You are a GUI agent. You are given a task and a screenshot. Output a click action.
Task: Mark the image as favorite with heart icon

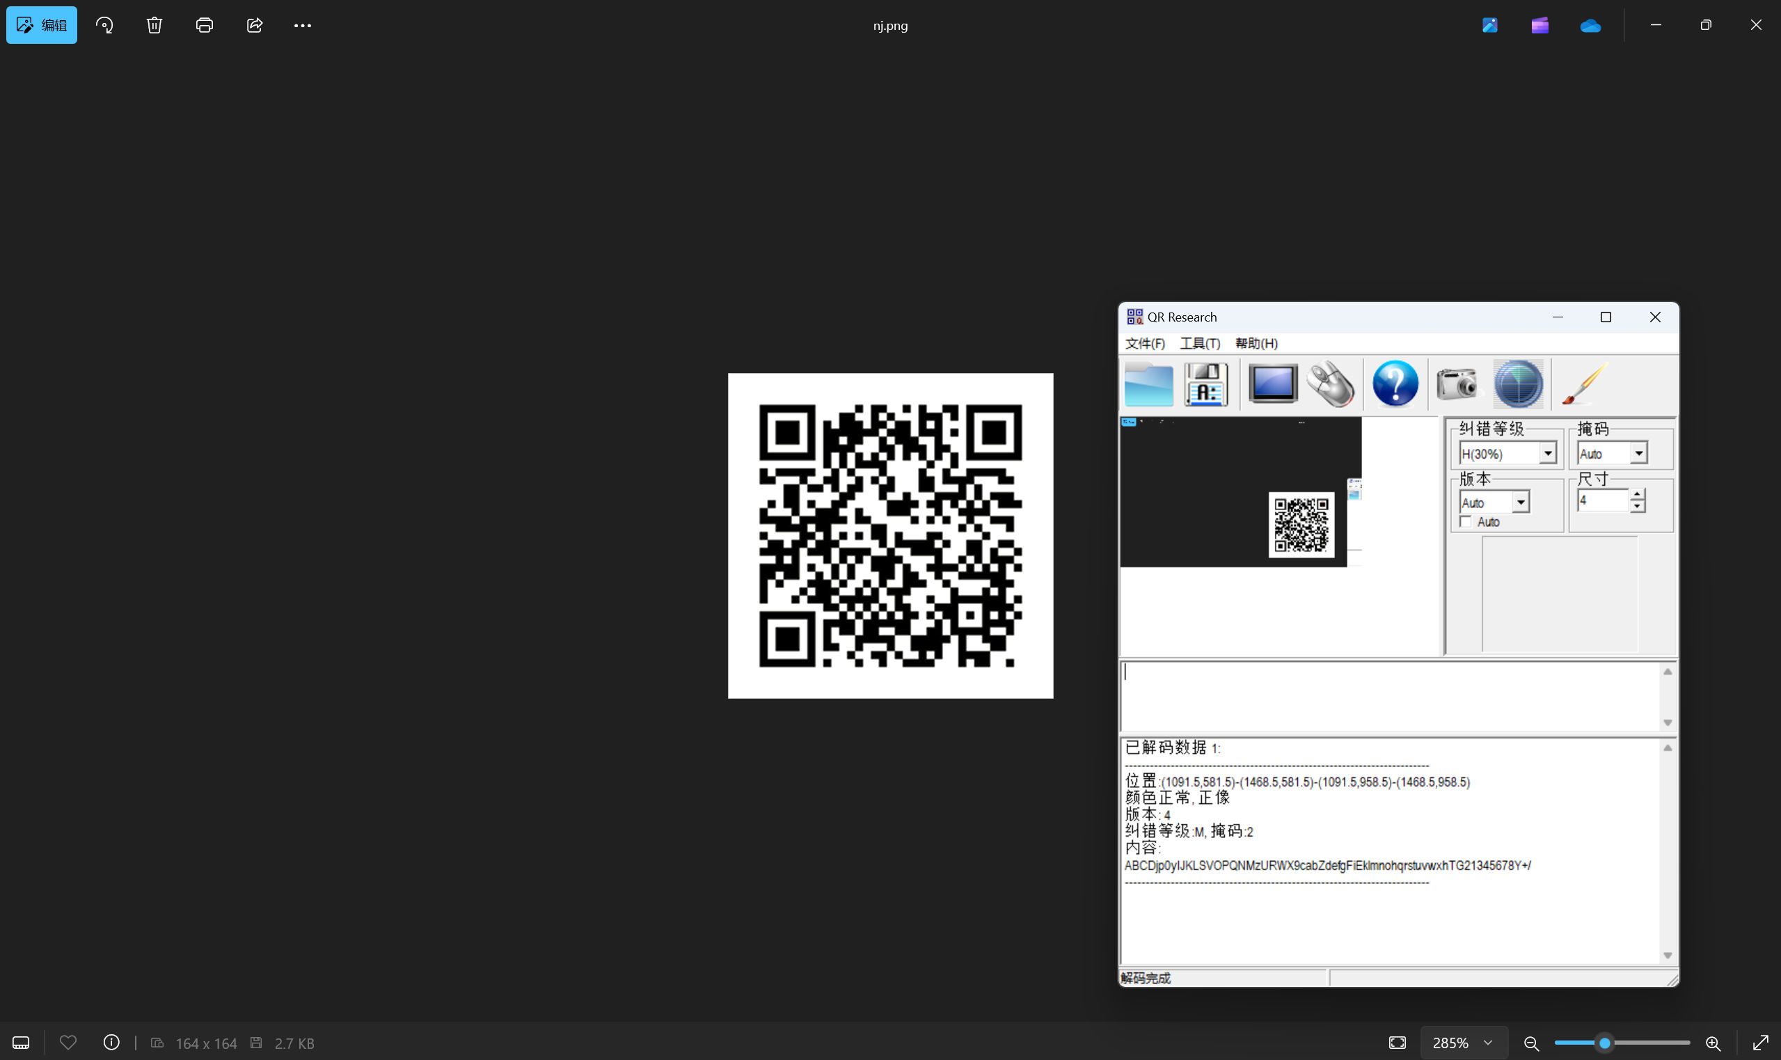click(68, 1043)
